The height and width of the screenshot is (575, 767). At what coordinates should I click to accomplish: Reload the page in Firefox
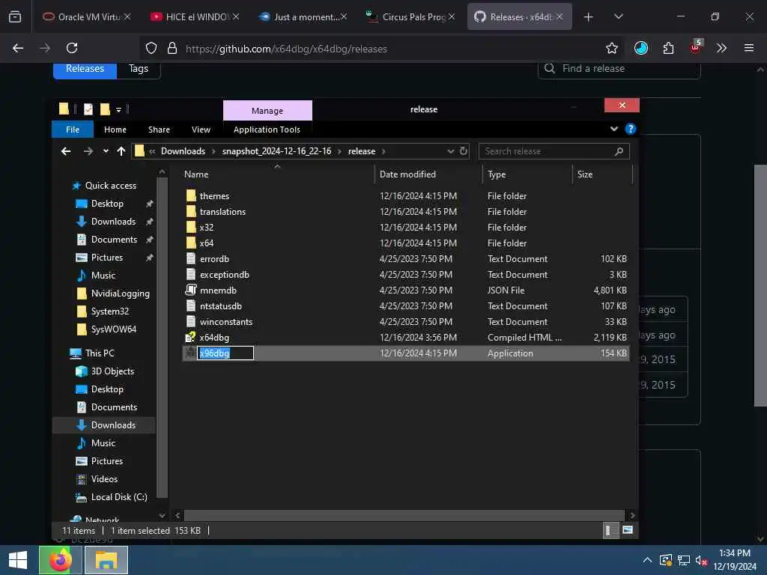click(72, 48)
